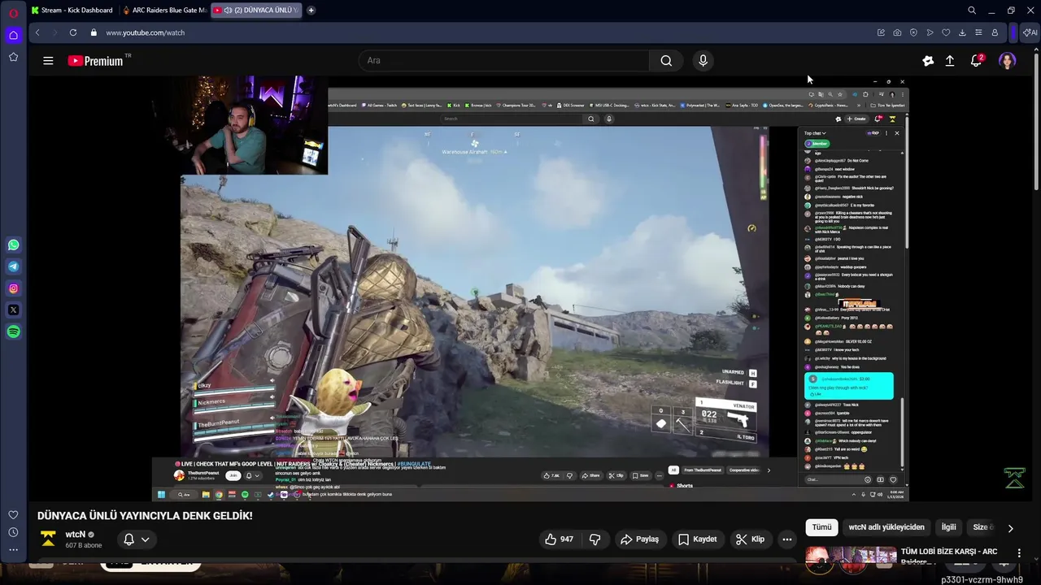Open the YouTube star badge icon
Image resolution: width=1041 pixels, height=585 pixels.
(928, 60)
